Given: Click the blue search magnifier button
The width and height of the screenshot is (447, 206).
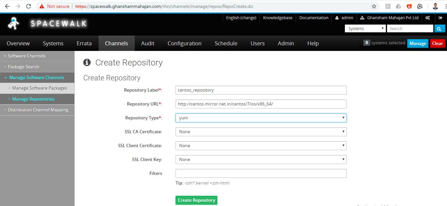Looking at the screenshot, I should pyautogui.click(x=439, y=29).
